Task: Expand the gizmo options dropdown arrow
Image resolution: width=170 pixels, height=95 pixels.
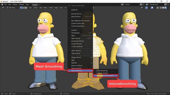Action: point(149,8)
